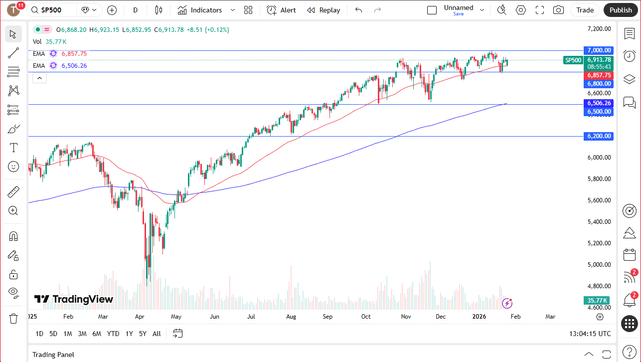Expand the Trading Panel with chevron
Screen dimensions: 641x362
tap(589, 354)
